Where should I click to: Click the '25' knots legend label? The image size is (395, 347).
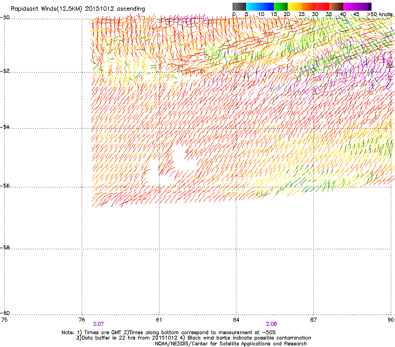point(302,14)
